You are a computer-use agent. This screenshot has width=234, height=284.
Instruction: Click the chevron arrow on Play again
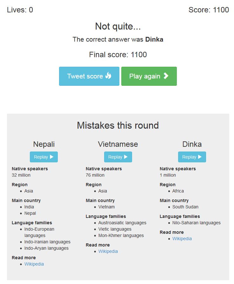click(x=166, y=76)
